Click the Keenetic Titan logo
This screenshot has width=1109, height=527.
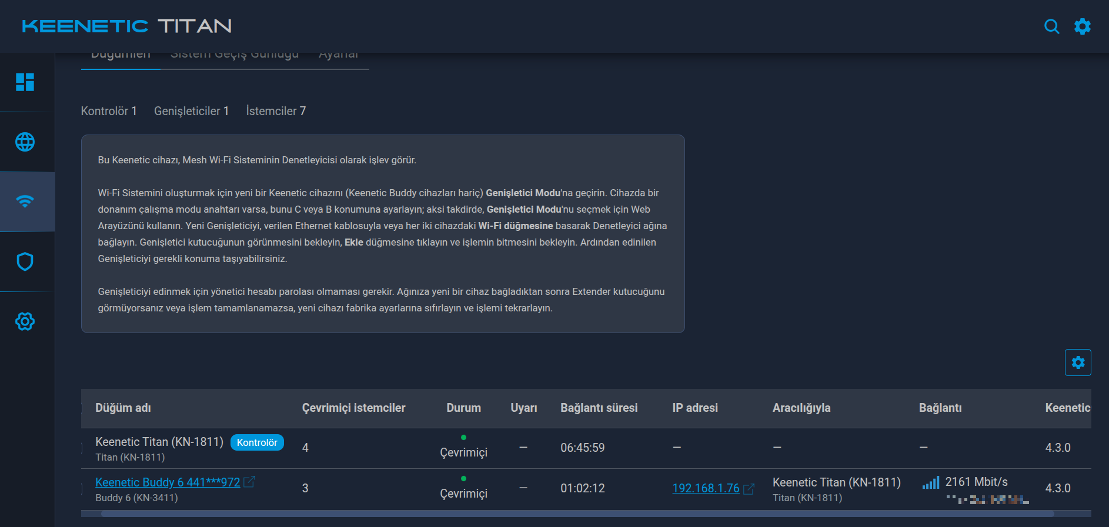(x=127, y=26)
